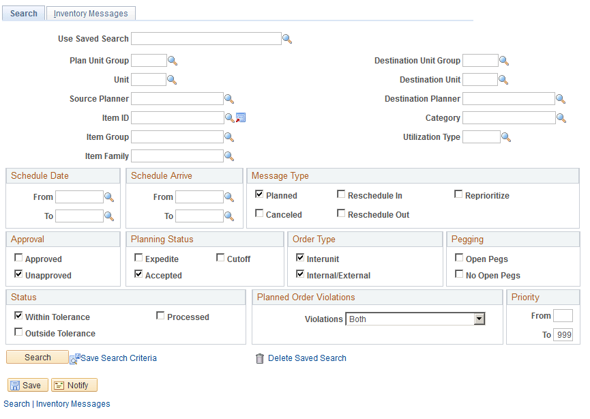Screen dimensions: 590x419
Task: Click the Plan Unit Group lookup icon
Action: [x=172, y=60]
